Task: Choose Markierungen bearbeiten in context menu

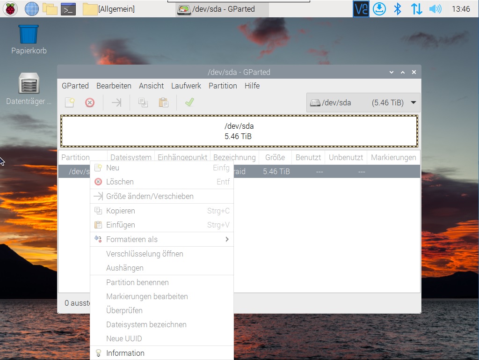Action: (162, 296)
